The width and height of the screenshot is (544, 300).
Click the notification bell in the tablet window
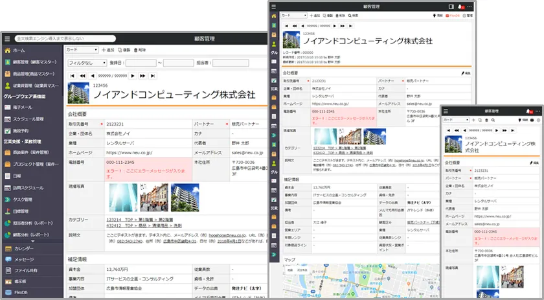point(460,6)
